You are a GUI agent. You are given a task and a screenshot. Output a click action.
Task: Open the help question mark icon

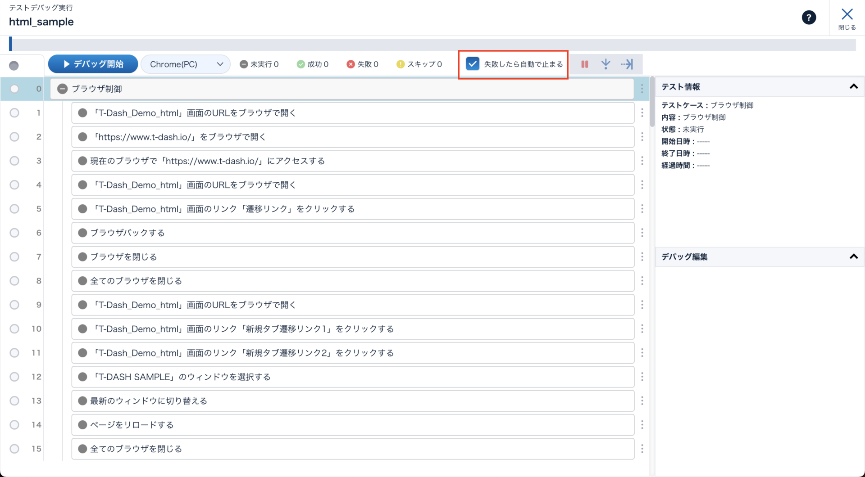click(809, 18)
